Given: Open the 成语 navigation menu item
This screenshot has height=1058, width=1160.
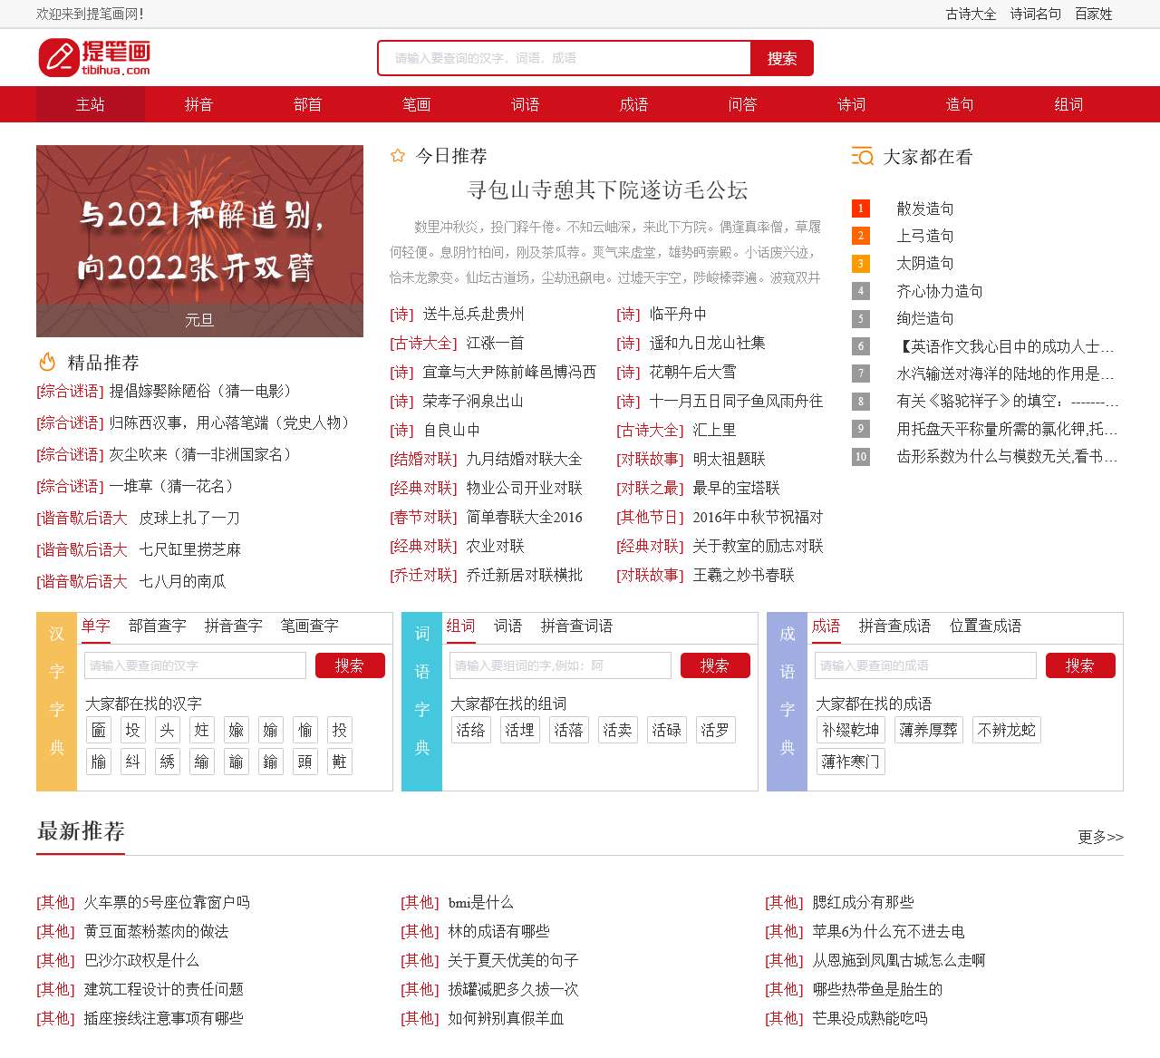Looking at the screenshot, I should (x=633, y=104).
